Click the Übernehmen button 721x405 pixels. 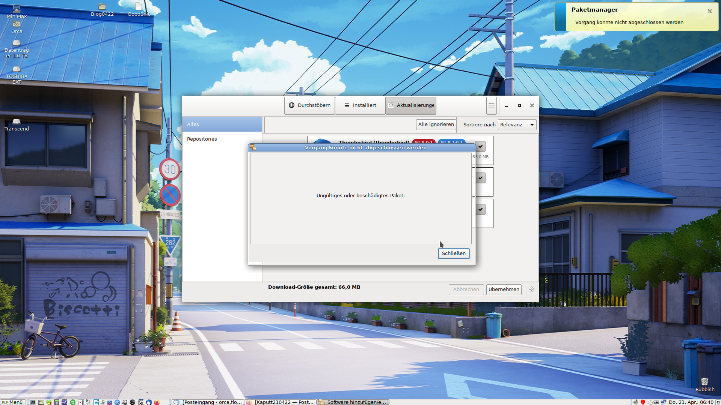(504, 289)
